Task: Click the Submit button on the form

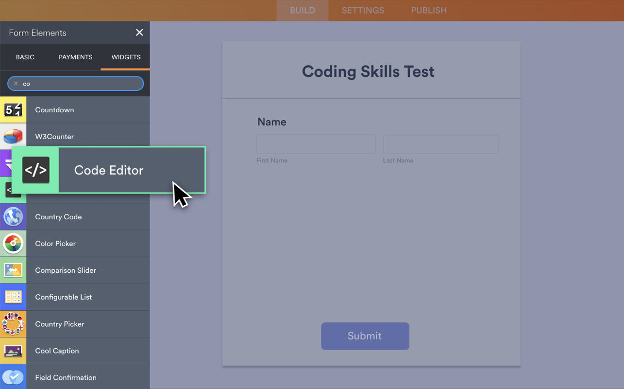Action: [365, 336]
